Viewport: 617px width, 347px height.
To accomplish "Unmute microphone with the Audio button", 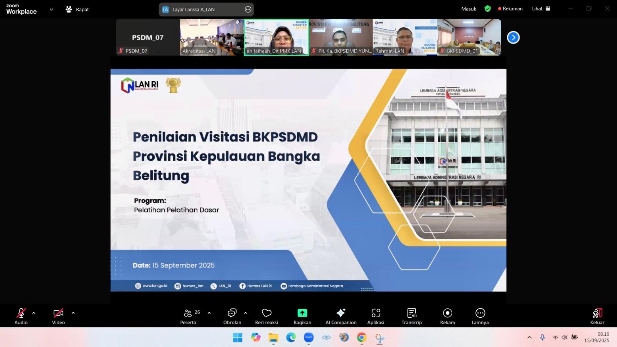I will (x=21, y=316).
